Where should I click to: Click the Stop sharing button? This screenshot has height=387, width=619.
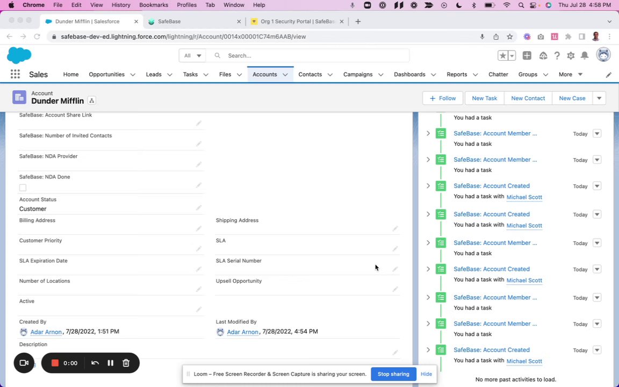coord(393,374)
